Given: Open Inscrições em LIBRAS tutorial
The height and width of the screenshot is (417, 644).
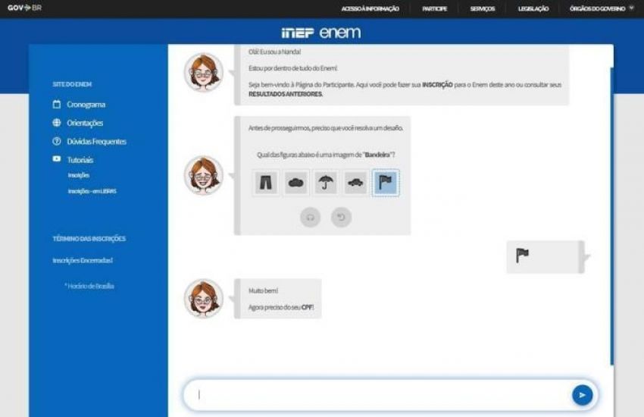Looking at the screenshot, I should pyautogui.click(x=92, y=191).
